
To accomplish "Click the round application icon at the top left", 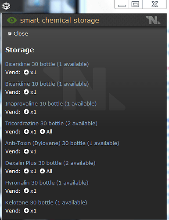I will point(6,6).
